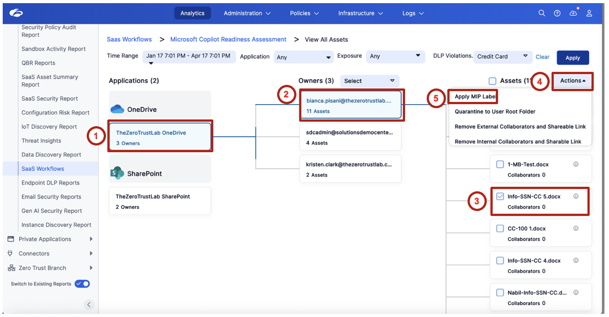Tick the Info-SSN-CC 4.docx checkbox

coord(500,261)
